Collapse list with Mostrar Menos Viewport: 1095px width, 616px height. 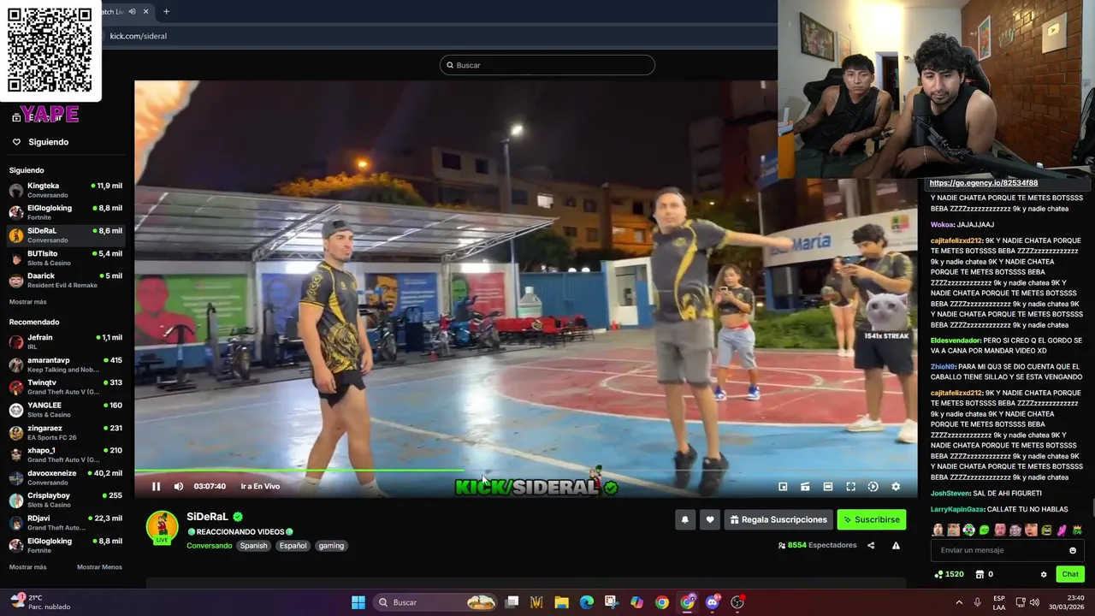tap(99, 567)
